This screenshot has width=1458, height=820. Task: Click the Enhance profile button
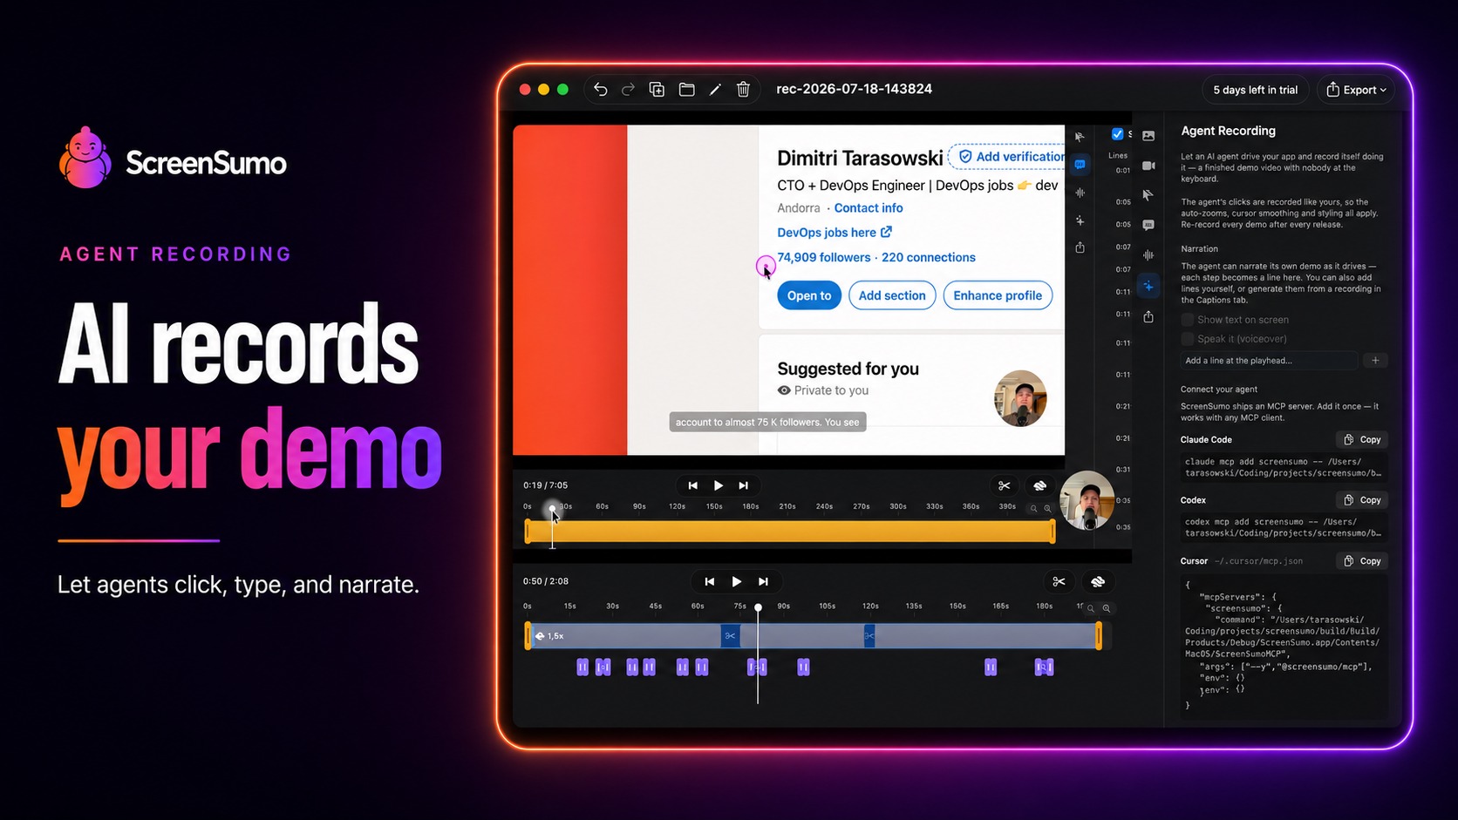[x=998, y=295]
